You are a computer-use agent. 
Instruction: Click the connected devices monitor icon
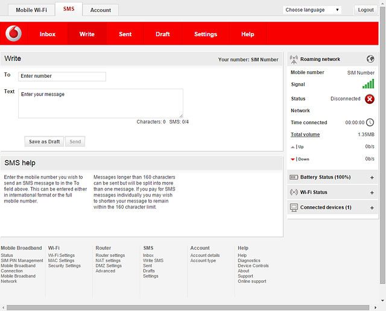pos(294,207)
